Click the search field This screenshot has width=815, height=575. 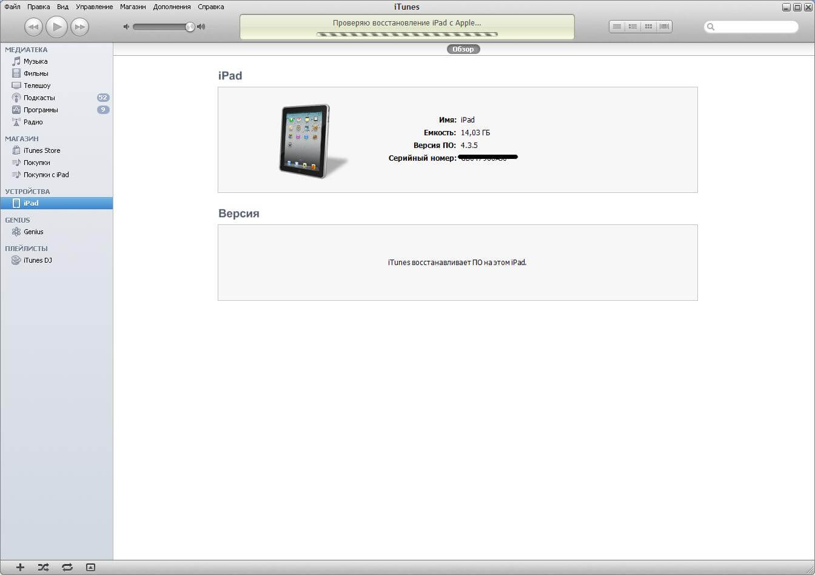coord(751,27)
